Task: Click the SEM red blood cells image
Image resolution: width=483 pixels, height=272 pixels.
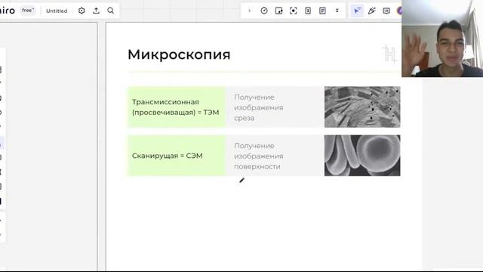Action: pos(362,156)
